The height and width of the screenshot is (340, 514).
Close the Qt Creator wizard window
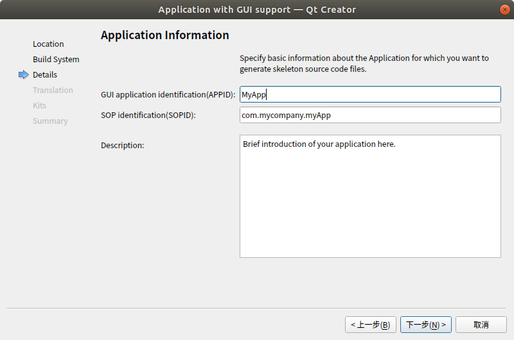pos(504,10)
